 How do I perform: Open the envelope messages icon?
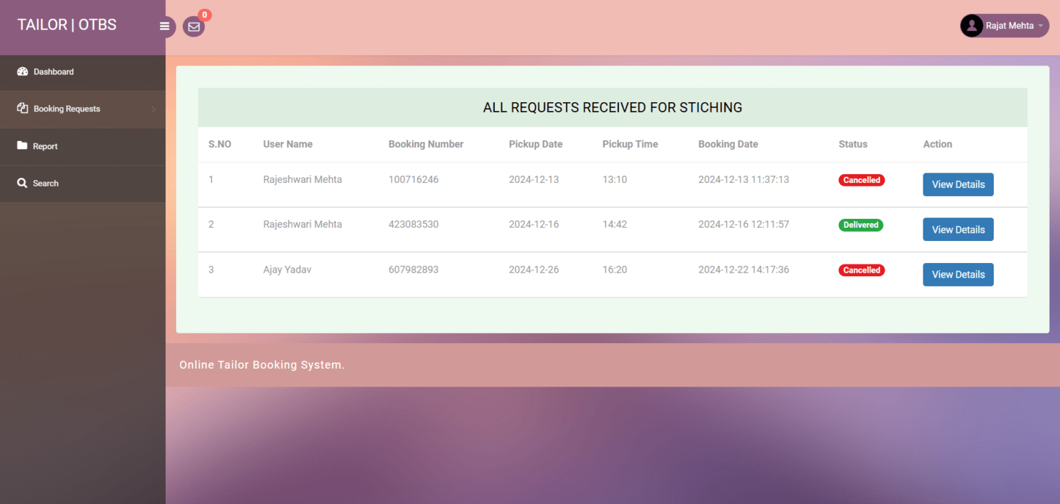(194, 27)
